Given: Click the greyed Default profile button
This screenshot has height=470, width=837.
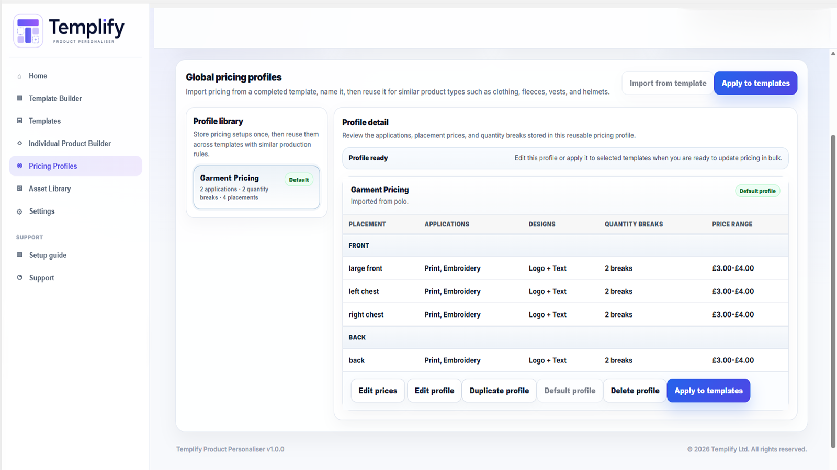Looking at the screenshot, I should point(570,391).
